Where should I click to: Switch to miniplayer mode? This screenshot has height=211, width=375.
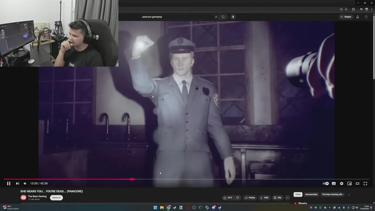(x=350, y=183)
